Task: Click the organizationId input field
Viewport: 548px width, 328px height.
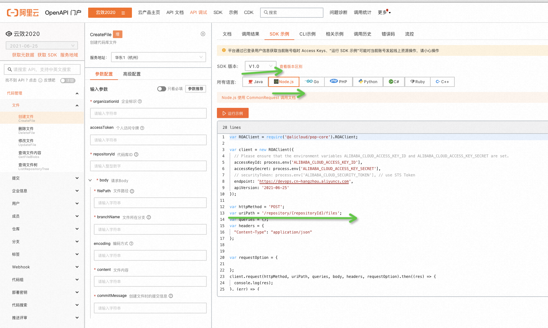Action: (148, 113)
